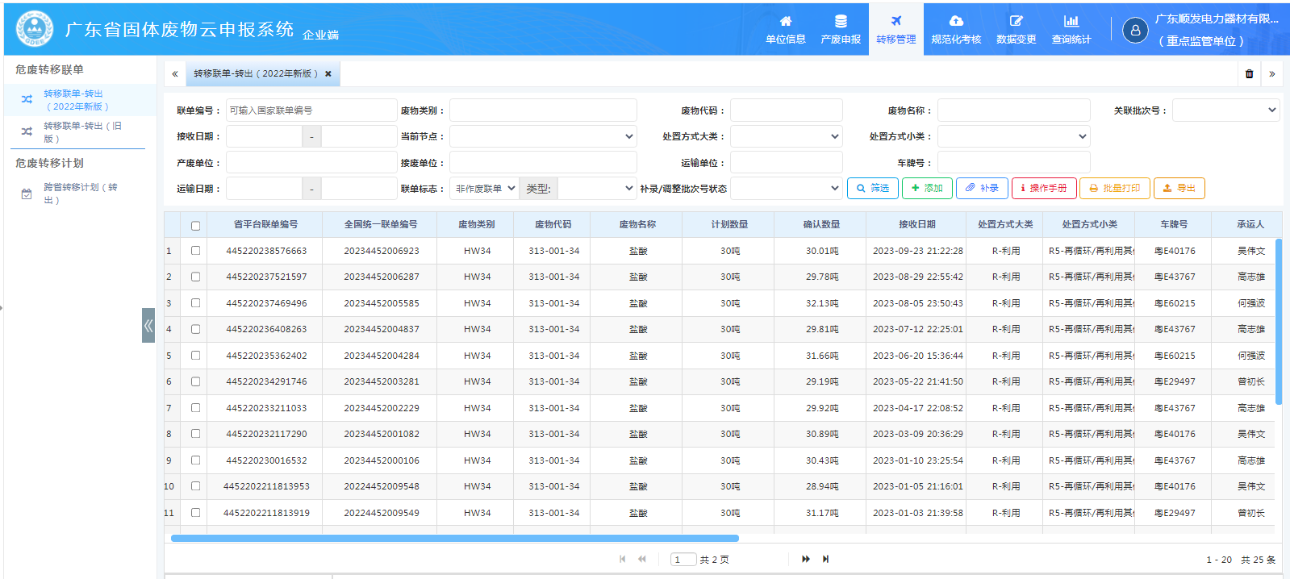Image resolution: width=1290 pixels, height=579 pixels.
Task: Expand the 当前节点 dropdown
Action: pyautogui.click(x=543, y=137)
